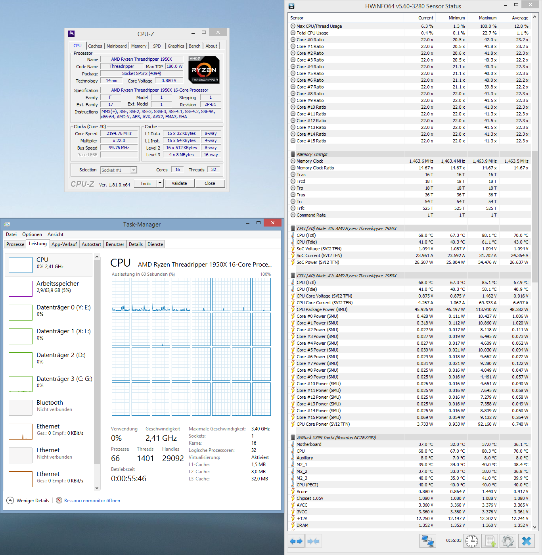Screen dimensions: 542x555
Task: Open the Socket #1 selection dropdown
Action: tap(119, 170)
